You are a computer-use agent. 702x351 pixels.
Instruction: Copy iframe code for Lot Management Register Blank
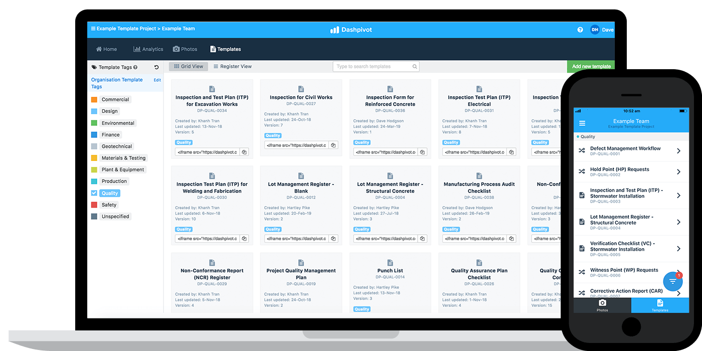coord(333,239)
